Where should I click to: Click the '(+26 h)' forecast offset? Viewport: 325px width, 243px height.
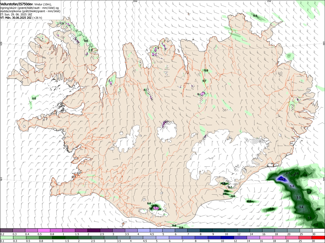pyautogui.click(x=37, y=18)
